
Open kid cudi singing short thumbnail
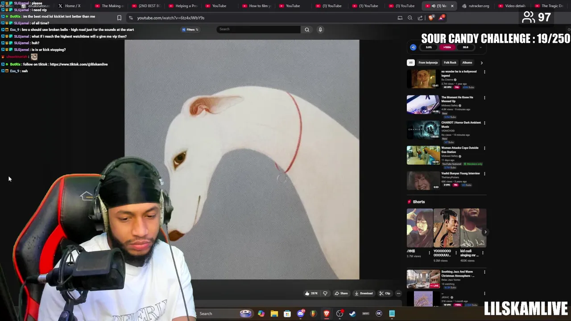[473, 228]
